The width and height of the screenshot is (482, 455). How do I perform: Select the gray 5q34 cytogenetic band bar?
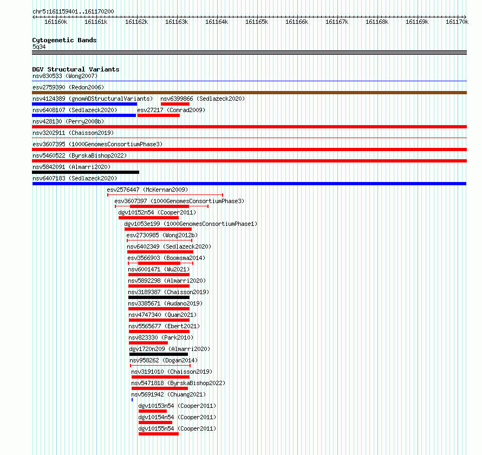(x=249, y=53)
